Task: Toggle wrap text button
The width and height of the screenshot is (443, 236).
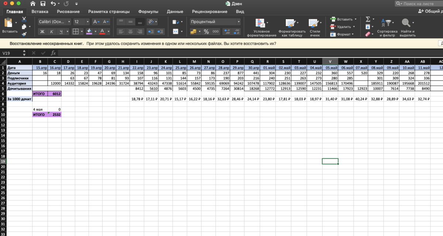Action: (x=175, y=22)
